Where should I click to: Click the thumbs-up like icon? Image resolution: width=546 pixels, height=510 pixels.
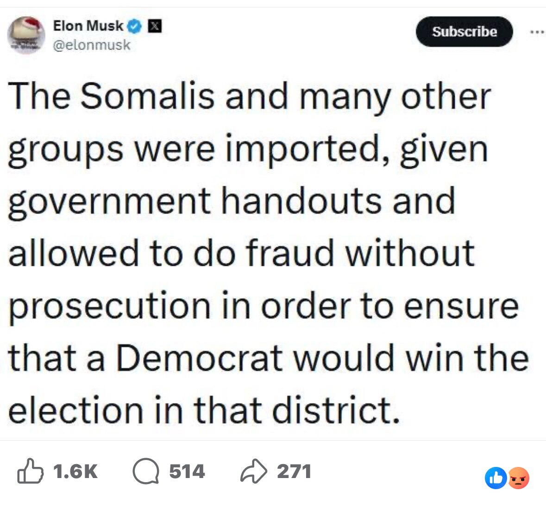click(31, 471)
